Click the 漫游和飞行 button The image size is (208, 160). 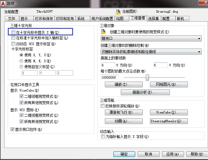pyautogui.click(x=124, y=113)
